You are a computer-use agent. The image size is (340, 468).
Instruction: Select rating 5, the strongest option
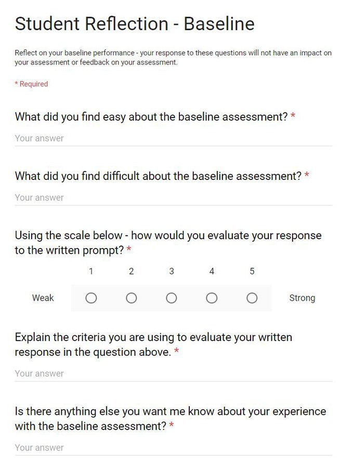click(252, 298)
